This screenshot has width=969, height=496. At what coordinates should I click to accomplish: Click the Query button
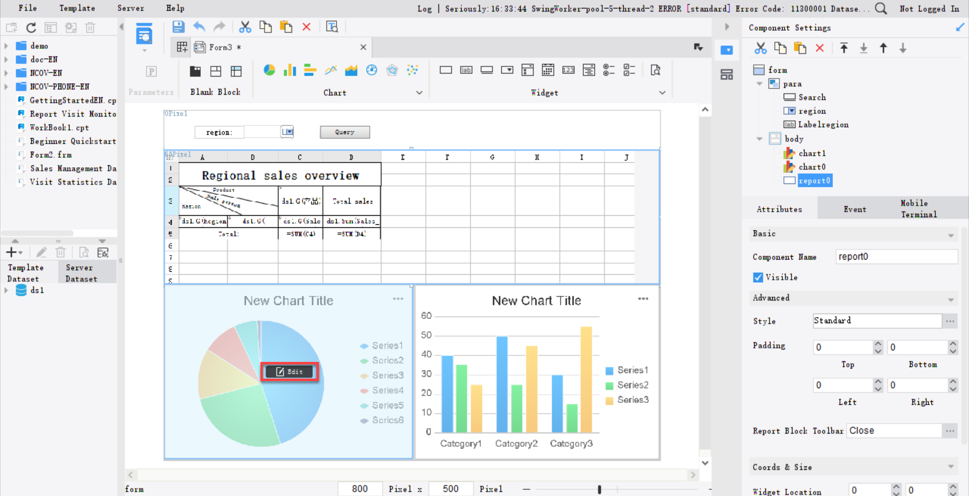344,132
